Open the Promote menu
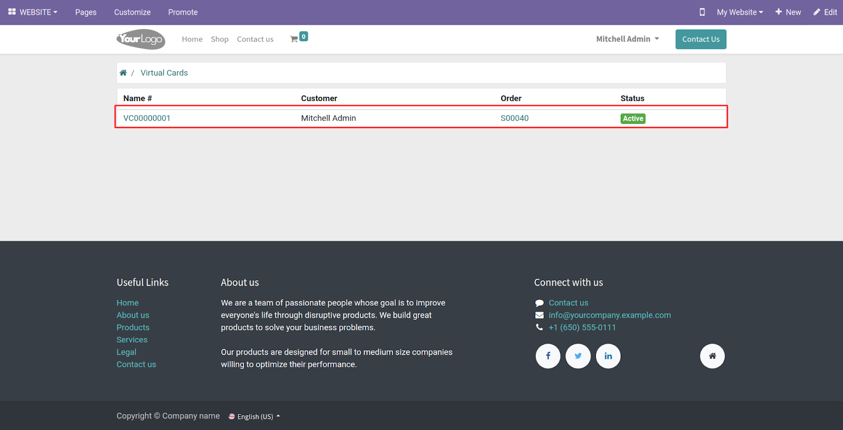The image size is (843, 430). tap(183, 12)
